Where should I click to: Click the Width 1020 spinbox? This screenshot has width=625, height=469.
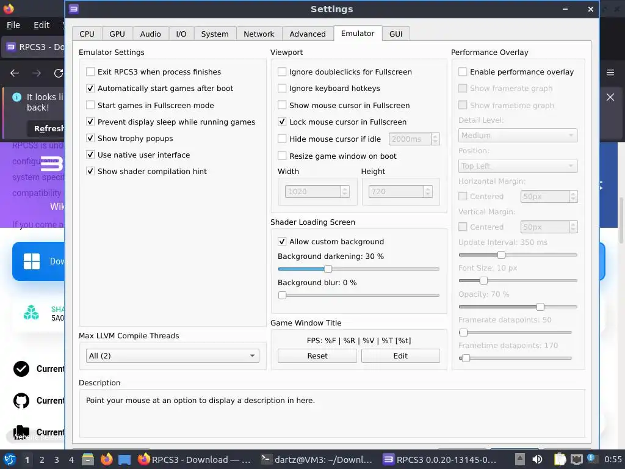[317, 191]
